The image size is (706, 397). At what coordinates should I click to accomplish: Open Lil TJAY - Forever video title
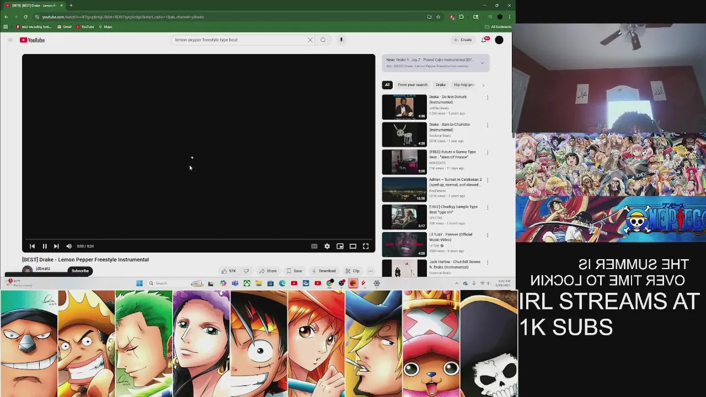pyautogui.click(x=451, y=237)
